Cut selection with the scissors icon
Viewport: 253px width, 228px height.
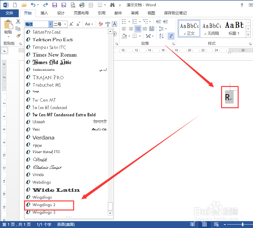18,22
